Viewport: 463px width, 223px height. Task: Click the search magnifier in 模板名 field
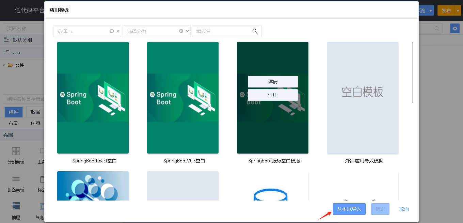(255, 31)
